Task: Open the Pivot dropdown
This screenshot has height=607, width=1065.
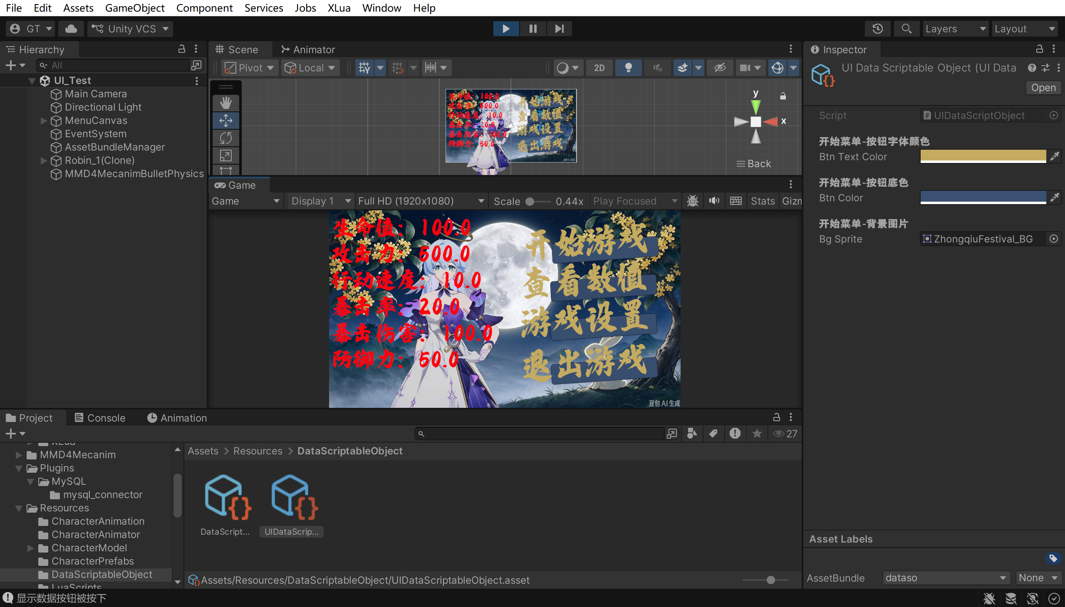Action: pyautogui.click(x=250, y=67)
